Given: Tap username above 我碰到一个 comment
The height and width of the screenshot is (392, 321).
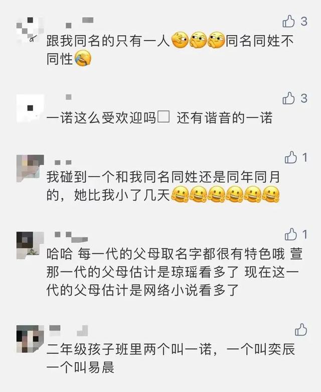Looking at the screenshot, I should tap(63, 163).
